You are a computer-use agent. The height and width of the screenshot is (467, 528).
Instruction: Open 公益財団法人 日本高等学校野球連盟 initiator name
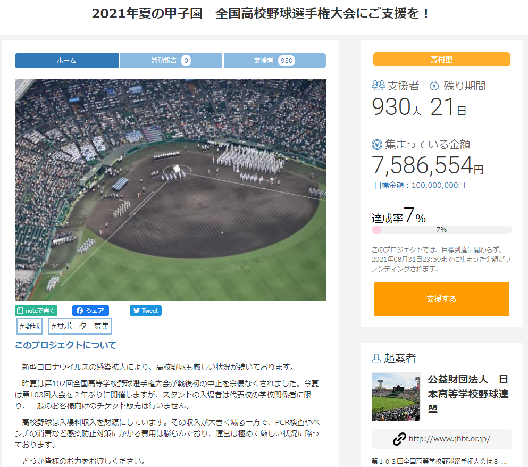(468, 394)
